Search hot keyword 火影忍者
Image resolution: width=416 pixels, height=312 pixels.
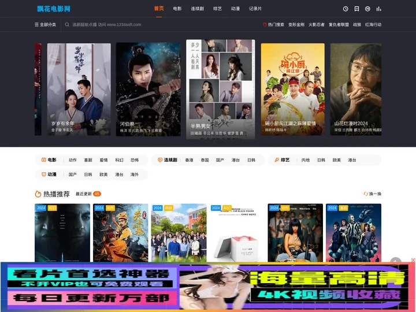[317, 24]
